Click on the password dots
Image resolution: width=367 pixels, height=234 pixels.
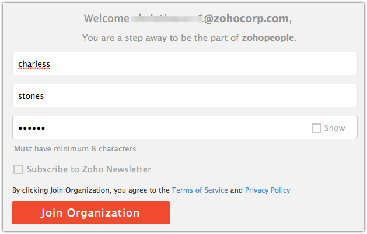pyautogui.click(x=32, y=128)
